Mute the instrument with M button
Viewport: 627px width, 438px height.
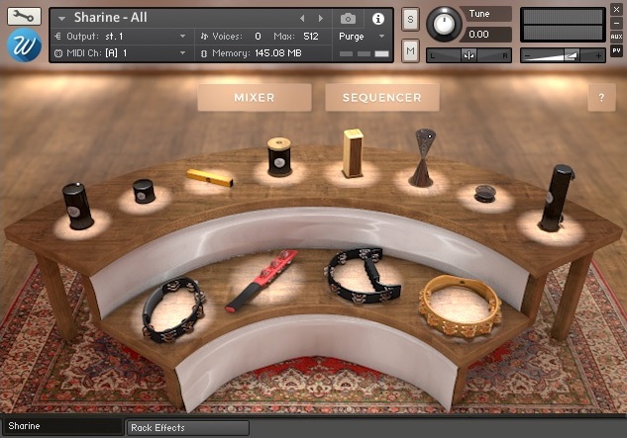[x=410, y=50]
